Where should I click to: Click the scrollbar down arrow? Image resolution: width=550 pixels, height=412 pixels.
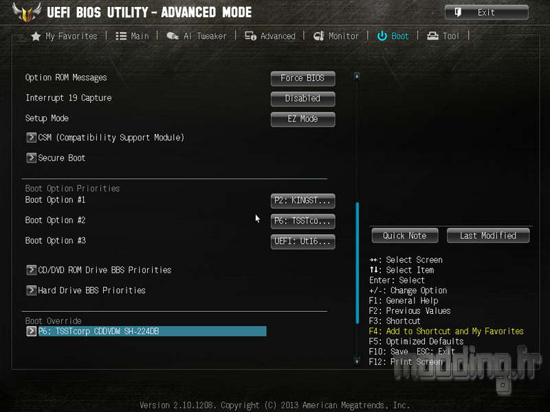click(x=357, y=362)
